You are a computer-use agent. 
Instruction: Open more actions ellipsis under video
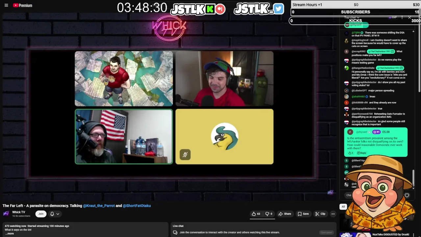coord(333,214)
